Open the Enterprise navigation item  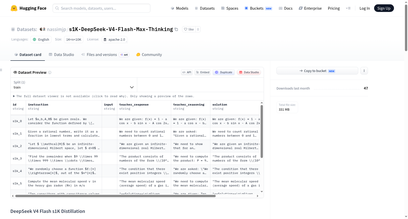pyautogui.click(x=310, y=8)
